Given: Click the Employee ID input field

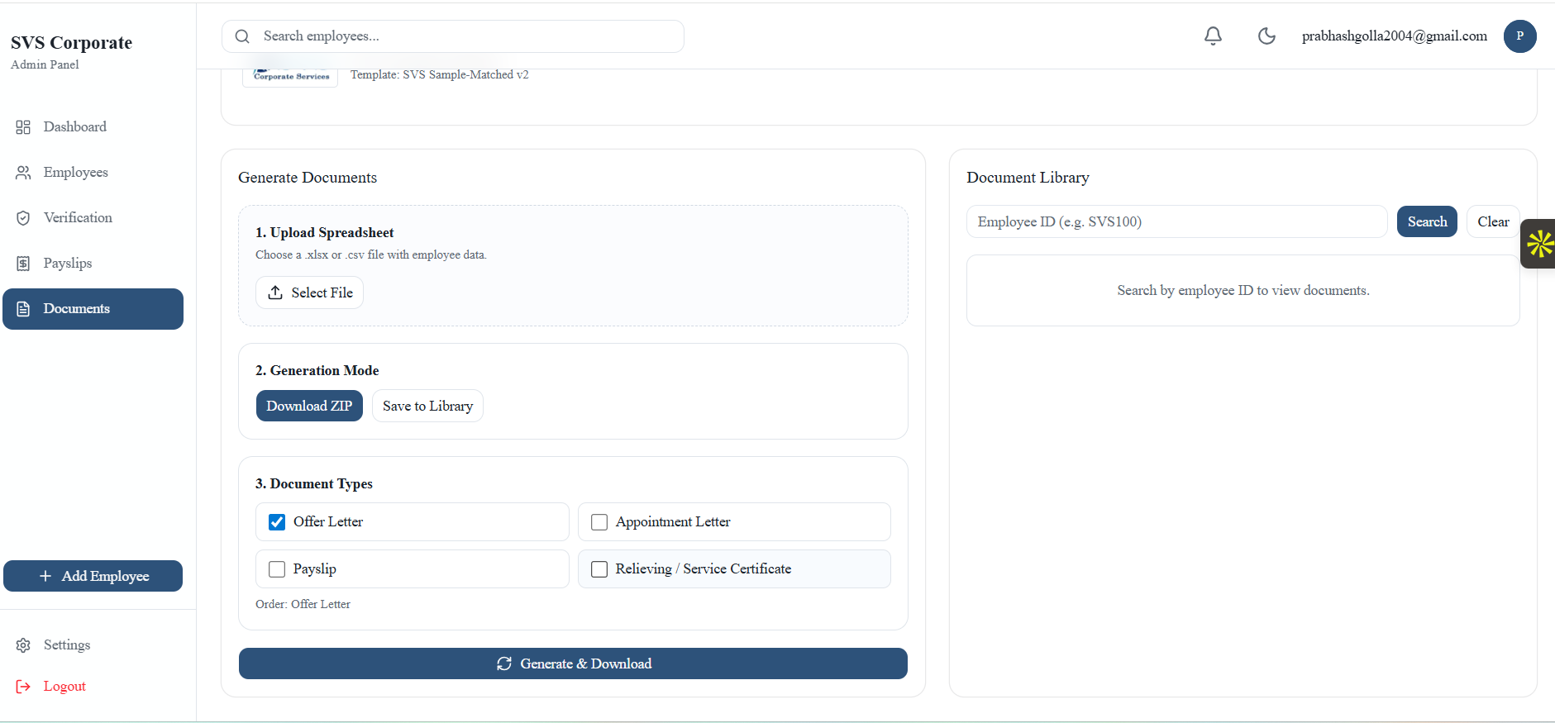Looking at the screenshot, I should pyautogui.click(x=1176, y=221).
